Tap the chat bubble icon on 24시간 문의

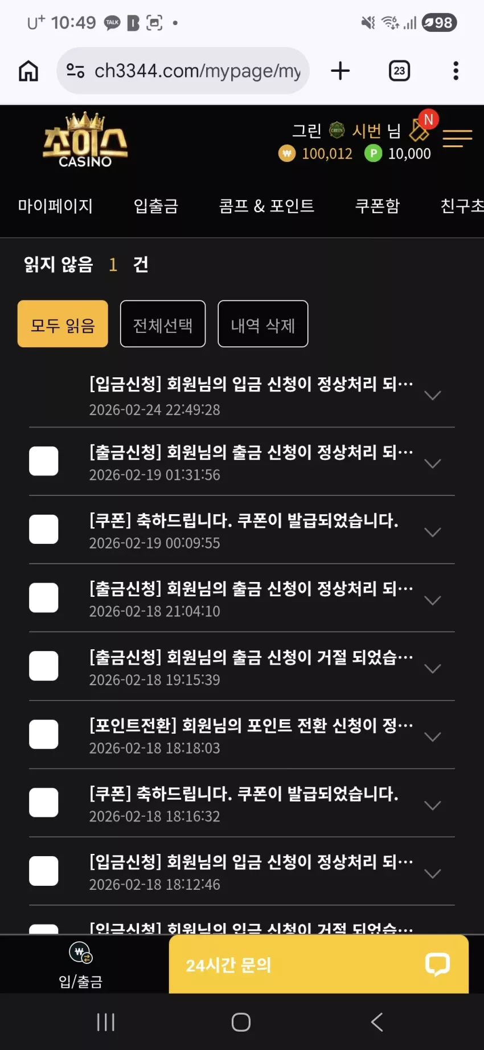pos(437,964)
